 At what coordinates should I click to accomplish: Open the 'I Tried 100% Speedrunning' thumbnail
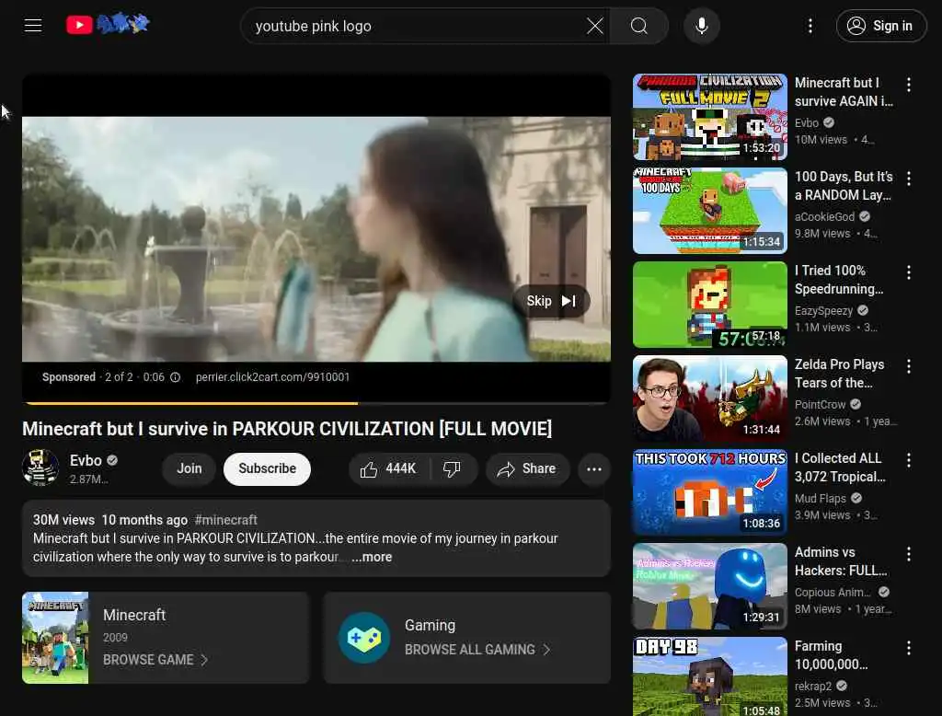pos(709,305)
